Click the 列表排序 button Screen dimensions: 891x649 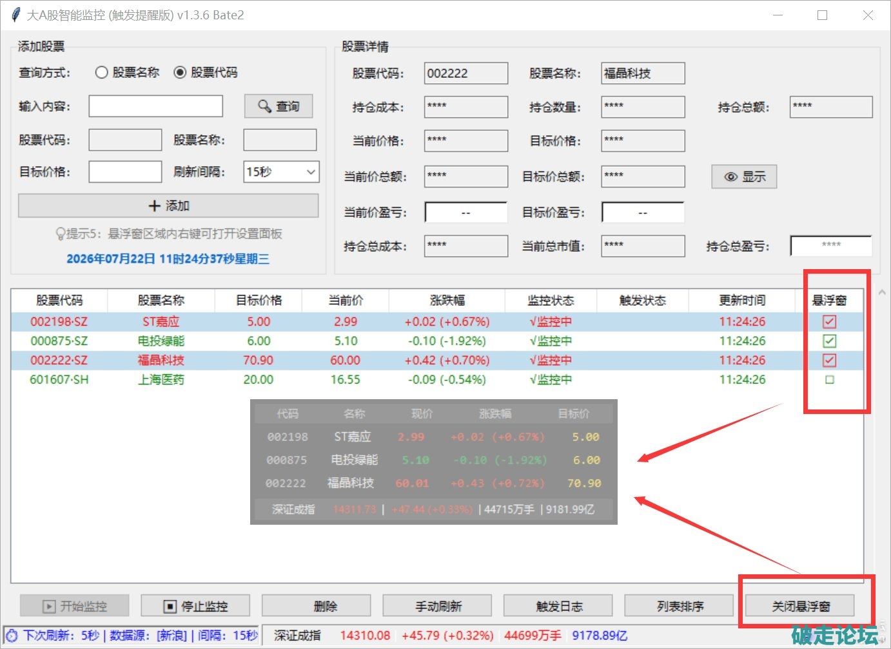coord(679,606)
